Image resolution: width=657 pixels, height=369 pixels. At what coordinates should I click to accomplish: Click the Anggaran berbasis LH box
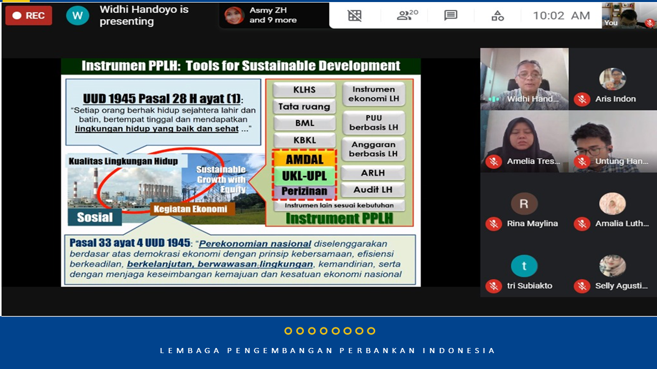pyautogui.click(x=373, y=149)
